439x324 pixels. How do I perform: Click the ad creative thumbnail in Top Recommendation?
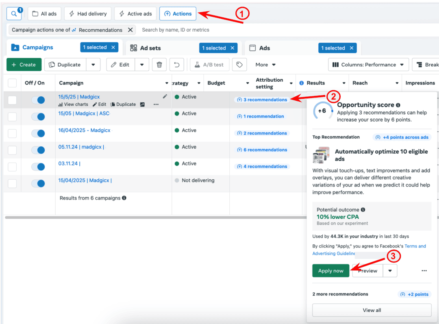pos(321,155)
